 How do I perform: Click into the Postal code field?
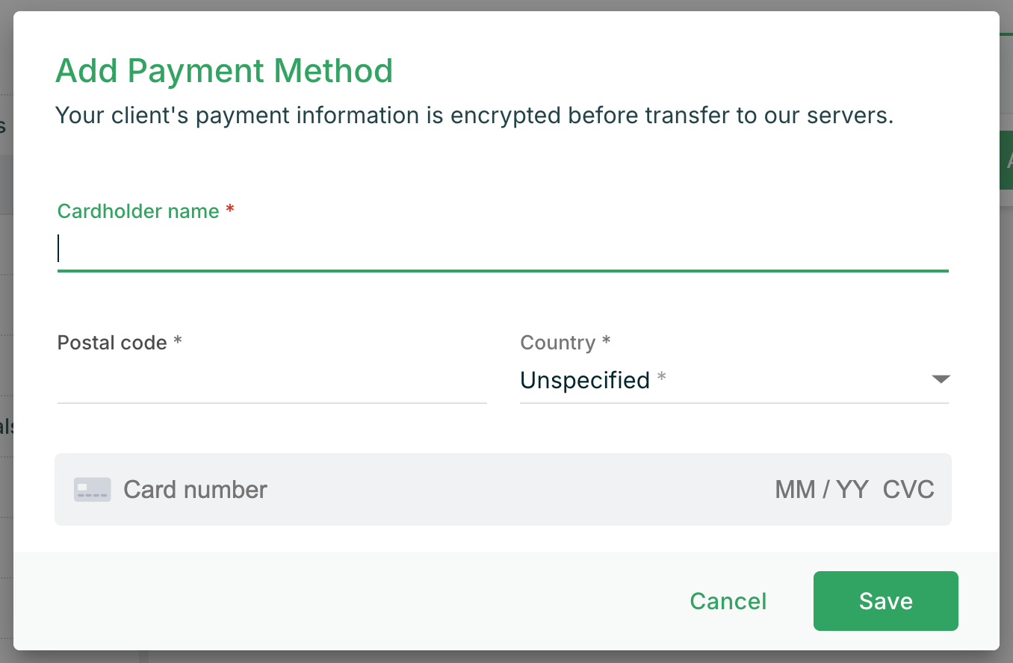tap(272, 382)
